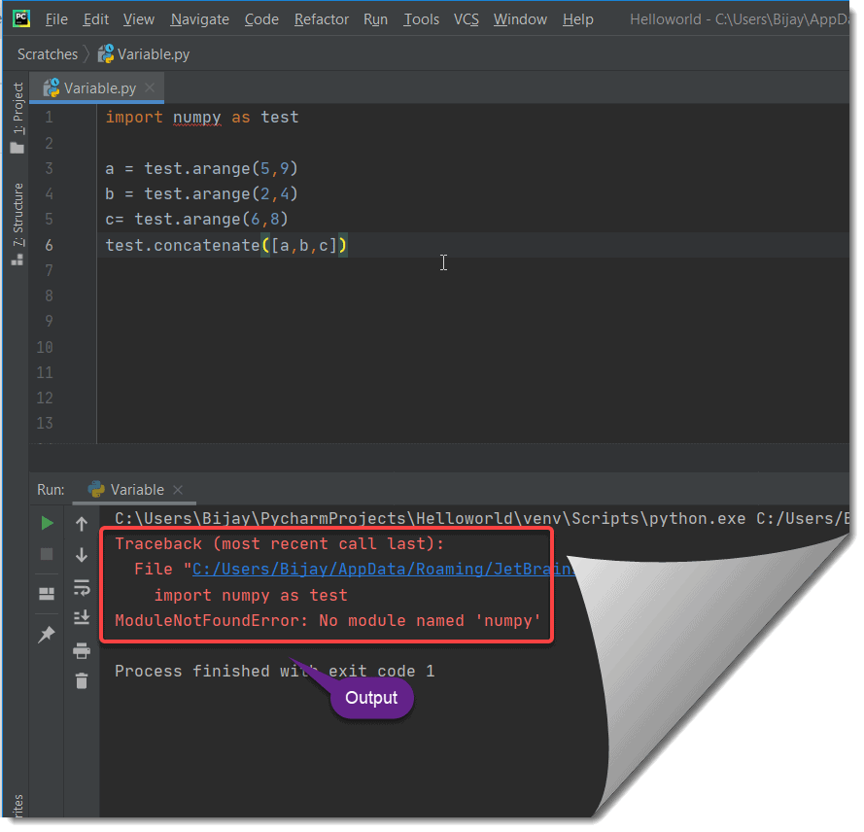Open the Project tool window
864x832 pixels.
pos(18,108)
